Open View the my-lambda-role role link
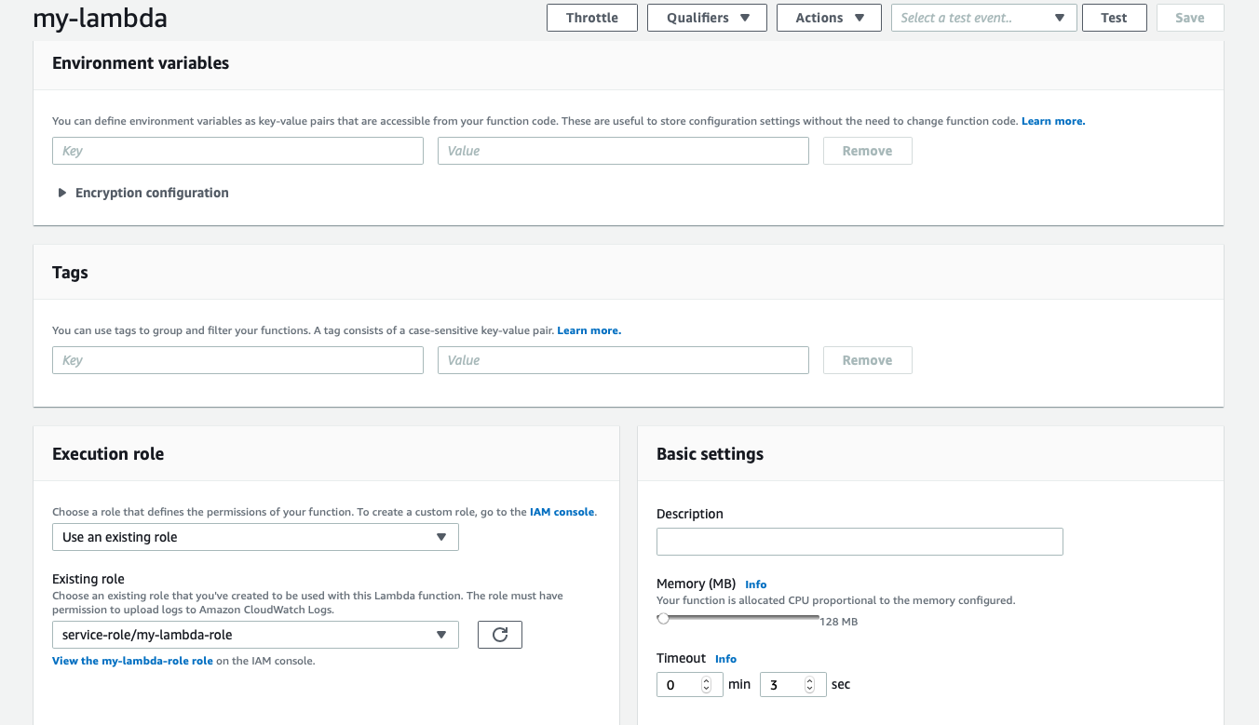 click(x=132, y=661)
